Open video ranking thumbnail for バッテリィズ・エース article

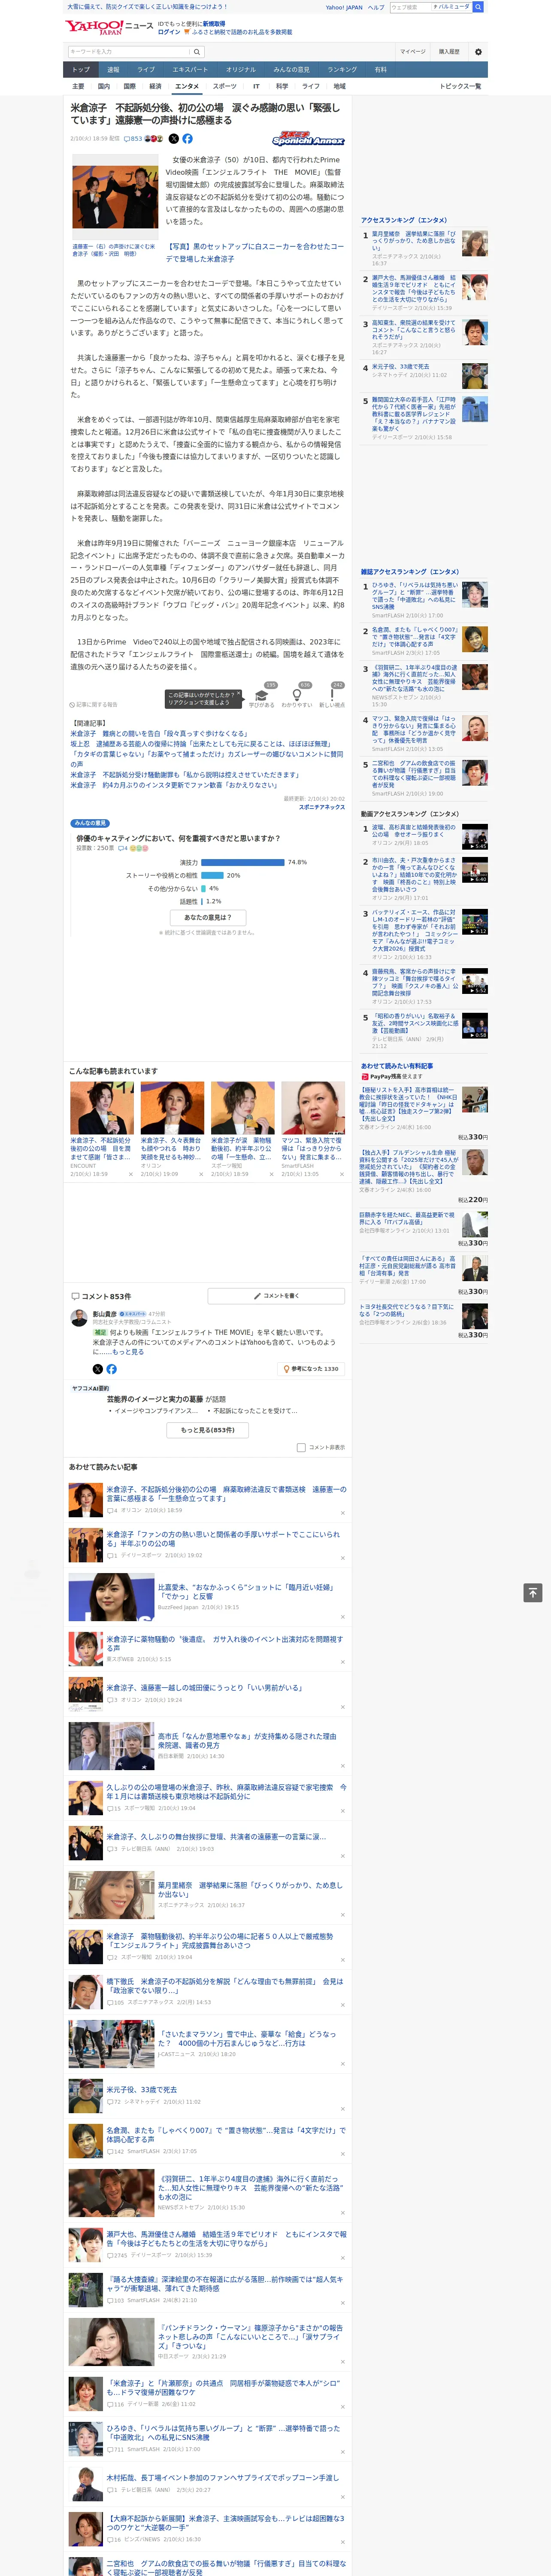(474, 923)
